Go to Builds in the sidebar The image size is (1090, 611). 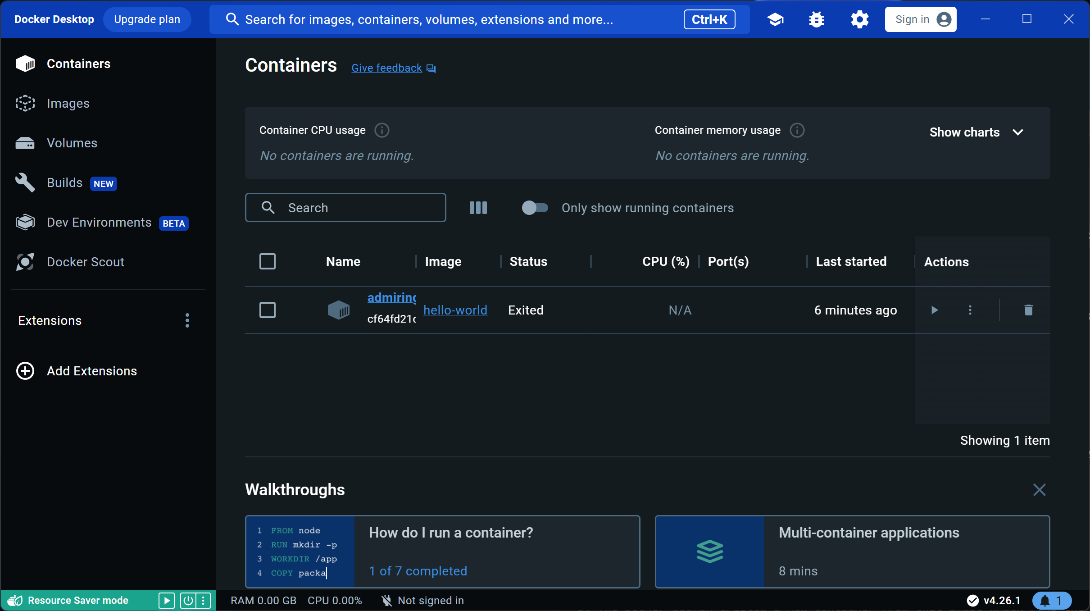64,182
